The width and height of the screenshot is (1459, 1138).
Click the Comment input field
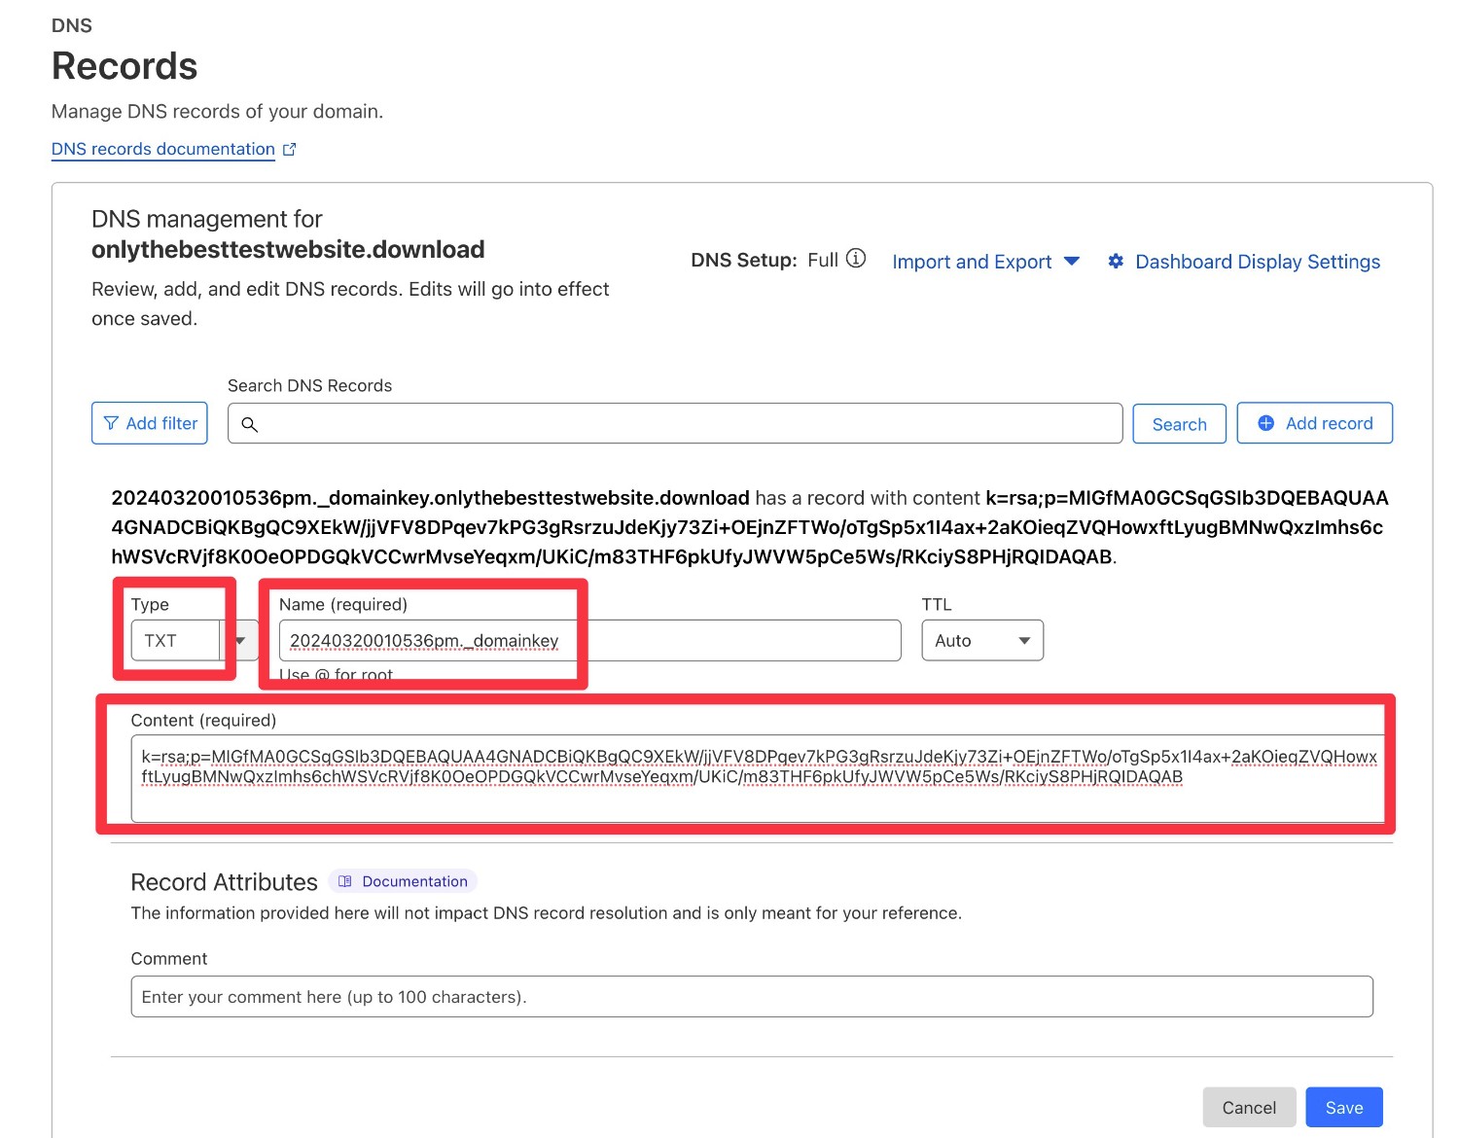(752, 997)
